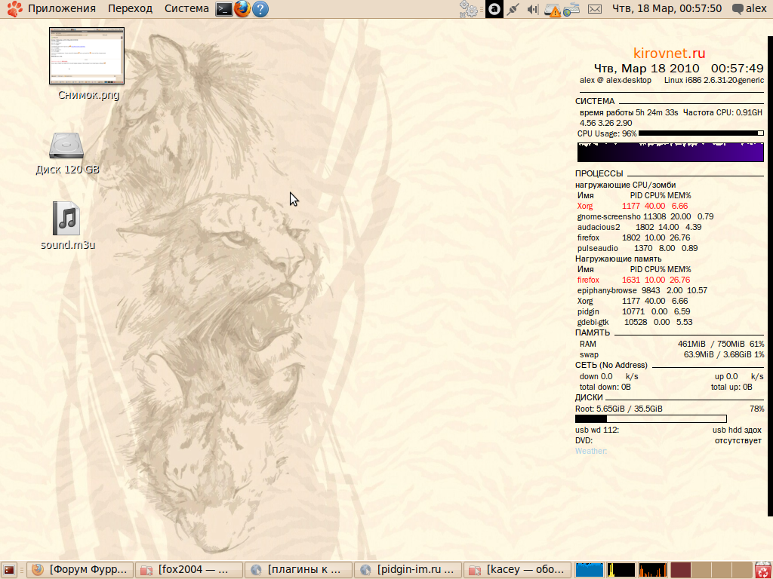
Task: Launch the terminal from the top panel
Action: click(223, 9)
